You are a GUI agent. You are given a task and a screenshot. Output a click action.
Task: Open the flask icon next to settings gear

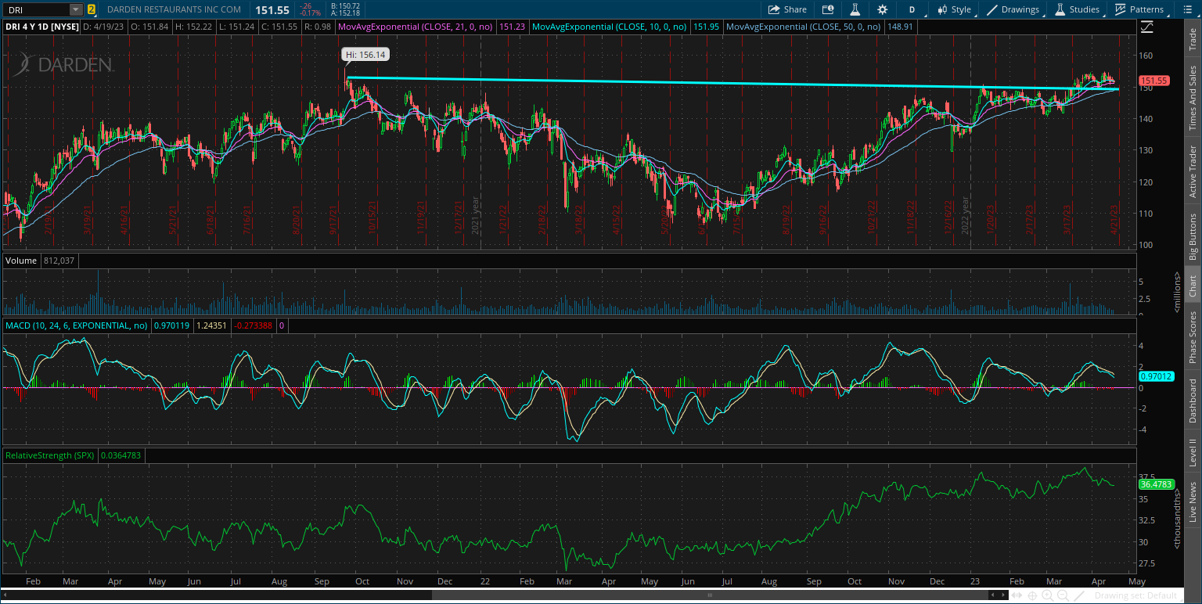(x=855, y=9)
